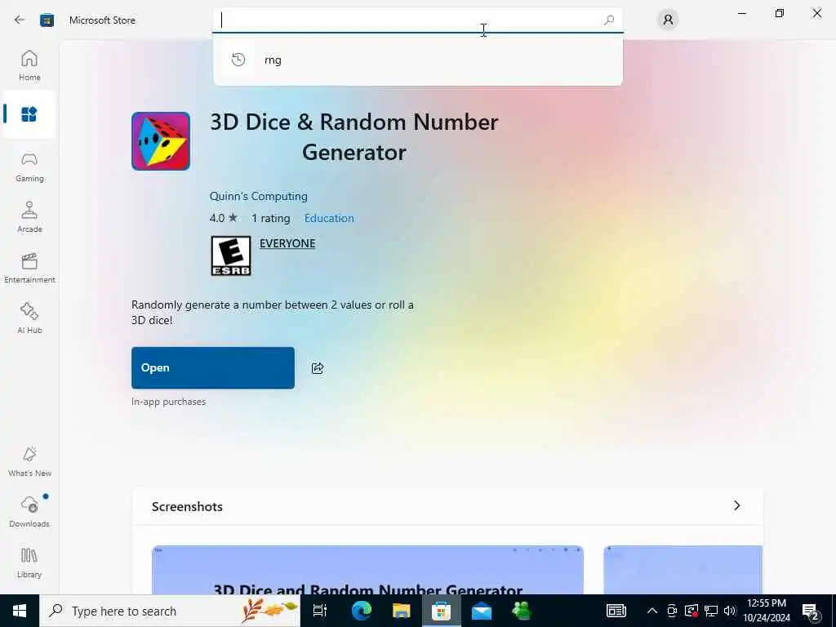Click Microsoft Store taskbar icon

(441, 611)
